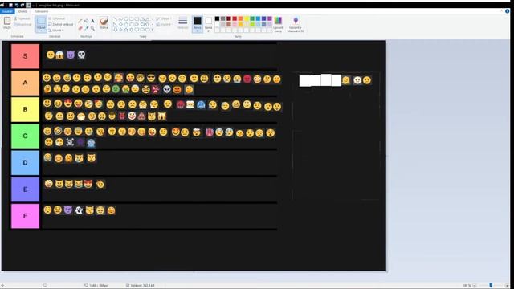Viewport: 514px width, 289px height.
Task: Switch to the Home (Domů) tab
Action: click(x=22, y=11)
